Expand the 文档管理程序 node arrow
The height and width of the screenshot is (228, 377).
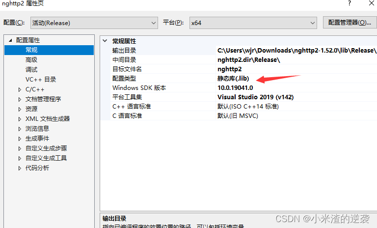(x=20, y=99)
